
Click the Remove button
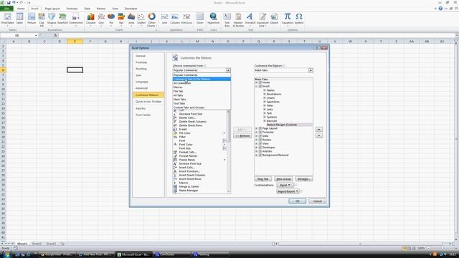pyautogui.click(x=242, y=135)
